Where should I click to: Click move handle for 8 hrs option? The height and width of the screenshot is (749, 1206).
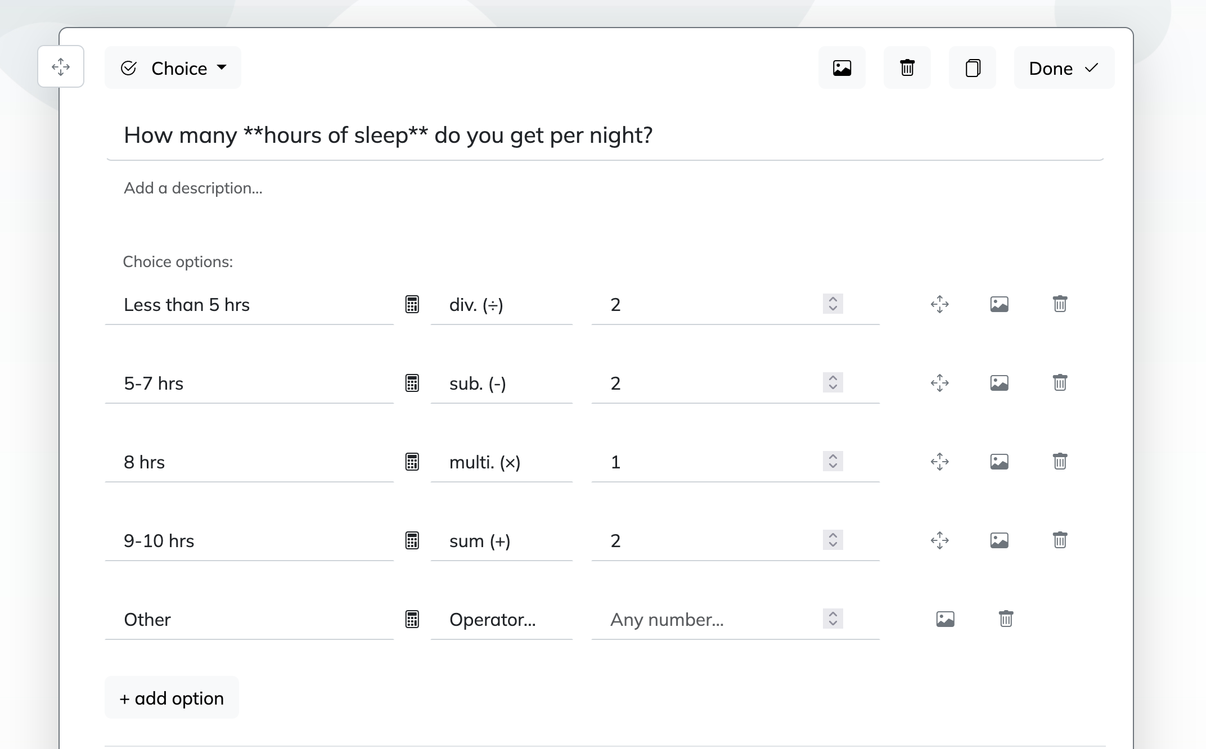click(940, 462)
